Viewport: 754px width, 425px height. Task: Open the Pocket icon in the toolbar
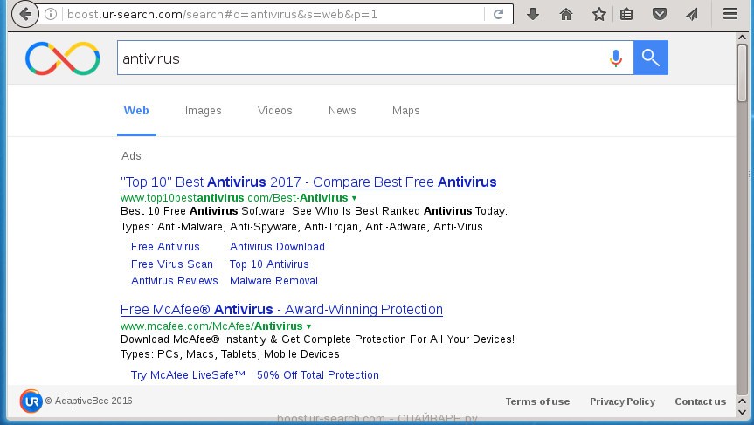pos(660,14)
